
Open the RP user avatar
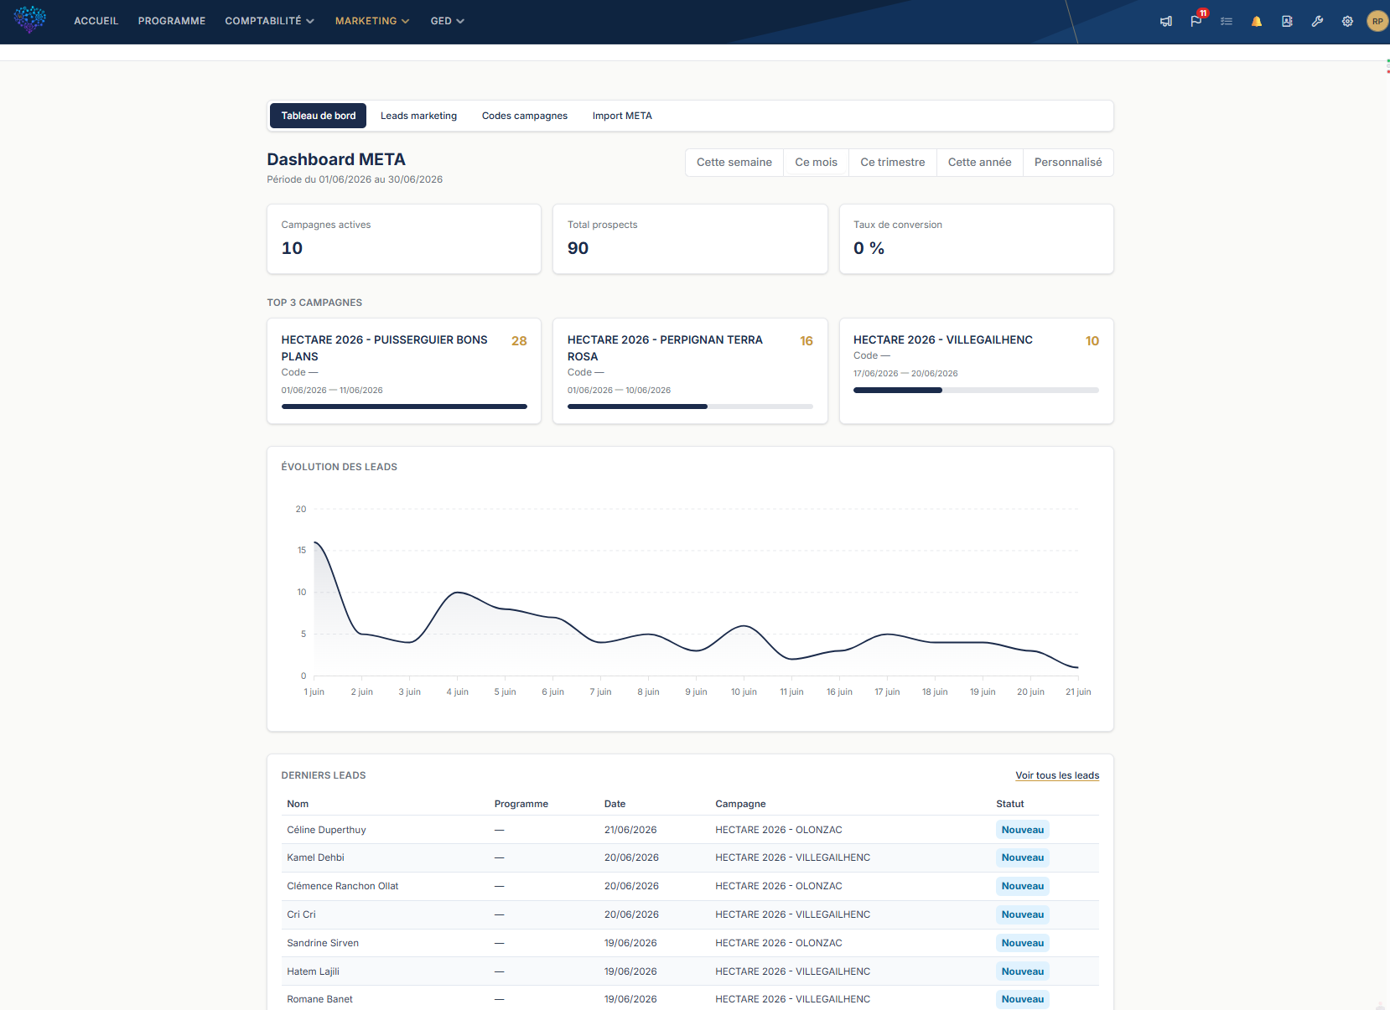coord(1377,21)
